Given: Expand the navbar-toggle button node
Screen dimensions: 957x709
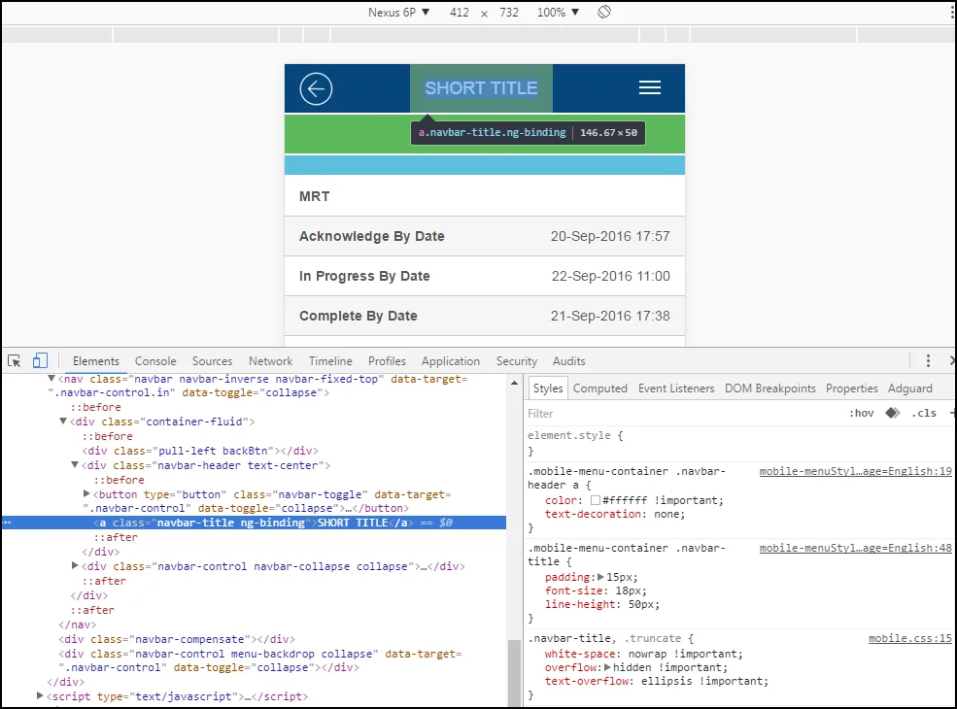Looking at the screenshot, I should click(86, 493).
